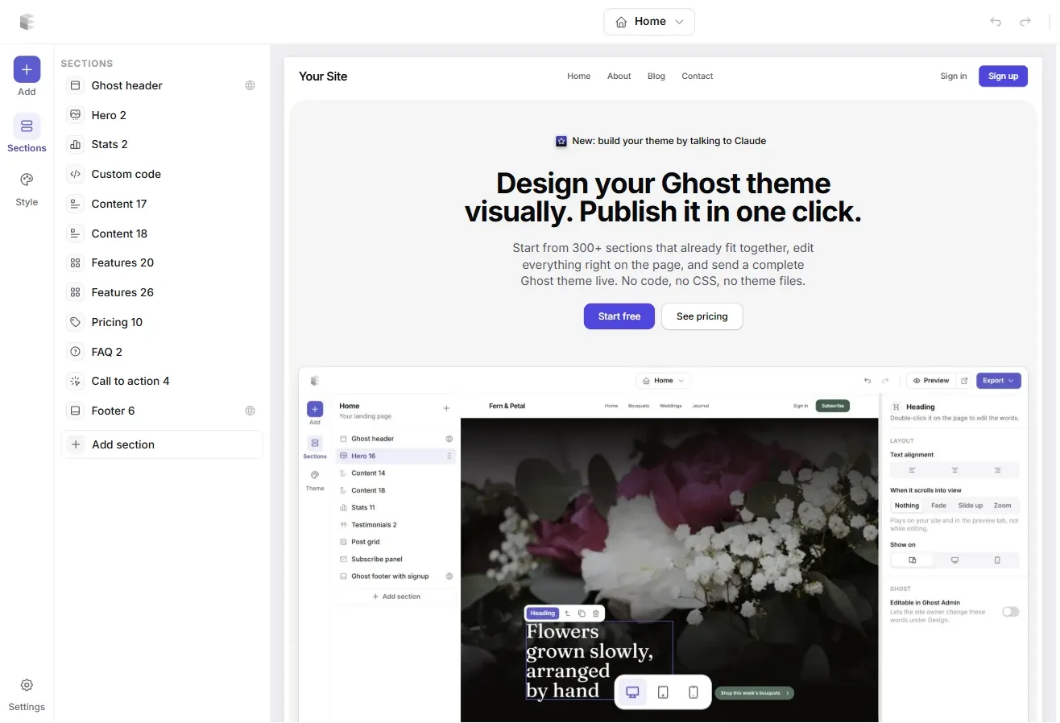Image resolution: width=1060 pixels, height=723 pixels.
Task: Select the Pricing 10 section
Action: [162, 322]
